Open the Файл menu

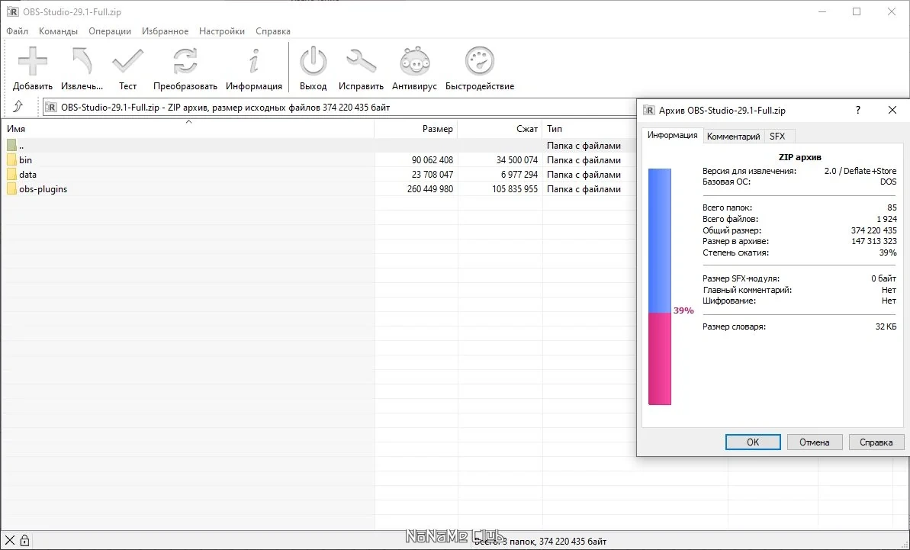click(18, 31)
